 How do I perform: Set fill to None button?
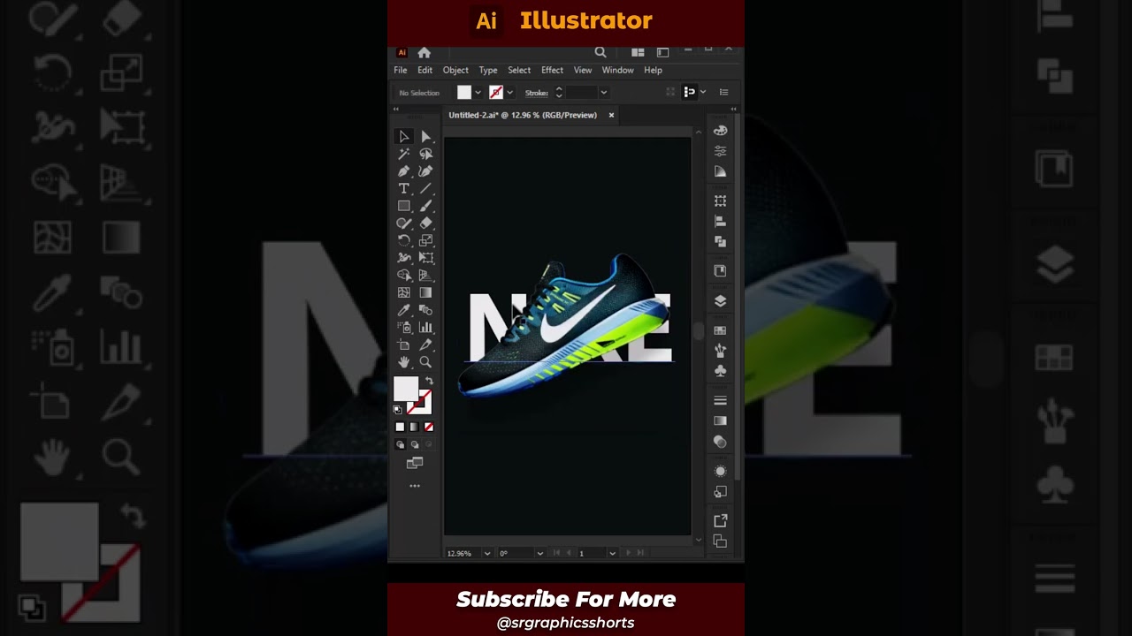(x=428, y=427)
